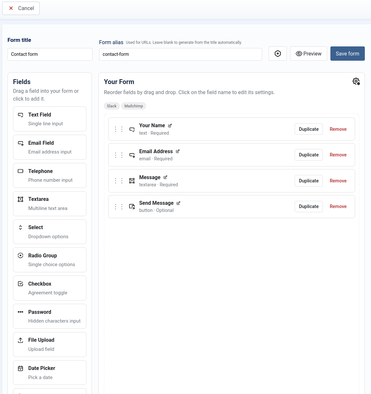The height and width of the screenshot is (394, 371).
Task: Click the File Upload icon in Fields list
Action: coord(20,340)
